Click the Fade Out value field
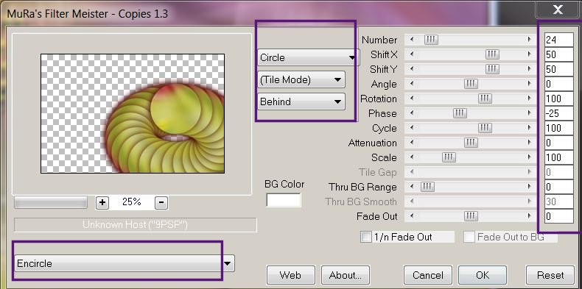 coord(559,216)
